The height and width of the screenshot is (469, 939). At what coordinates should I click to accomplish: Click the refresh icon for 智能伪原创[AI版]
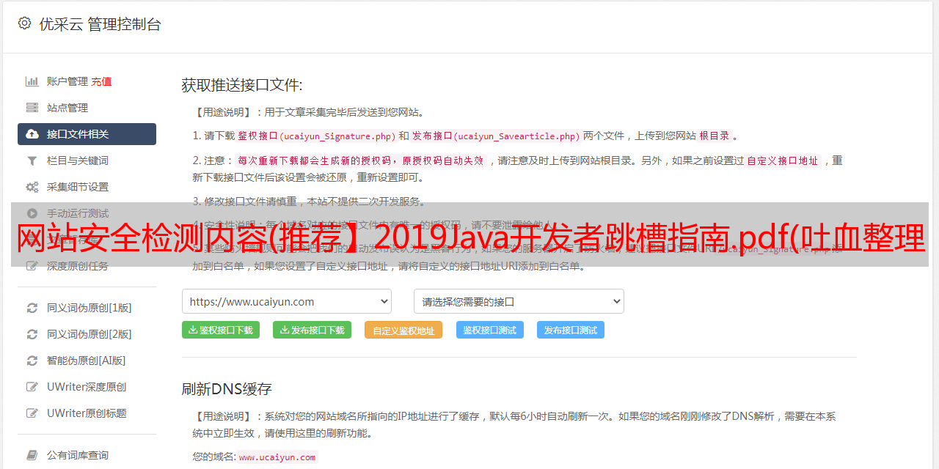point(32,361)
